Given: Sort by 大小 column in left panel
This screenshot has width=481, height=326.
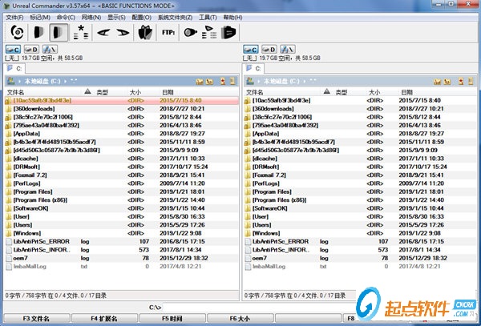Looking at the screenshot, I should click(135, 92).
